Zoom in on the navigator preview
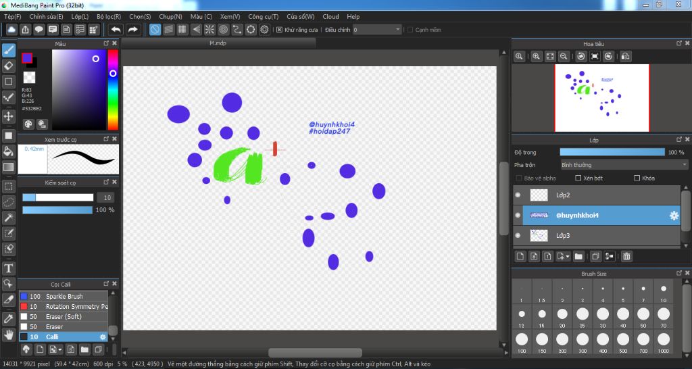 coord(536,57)
